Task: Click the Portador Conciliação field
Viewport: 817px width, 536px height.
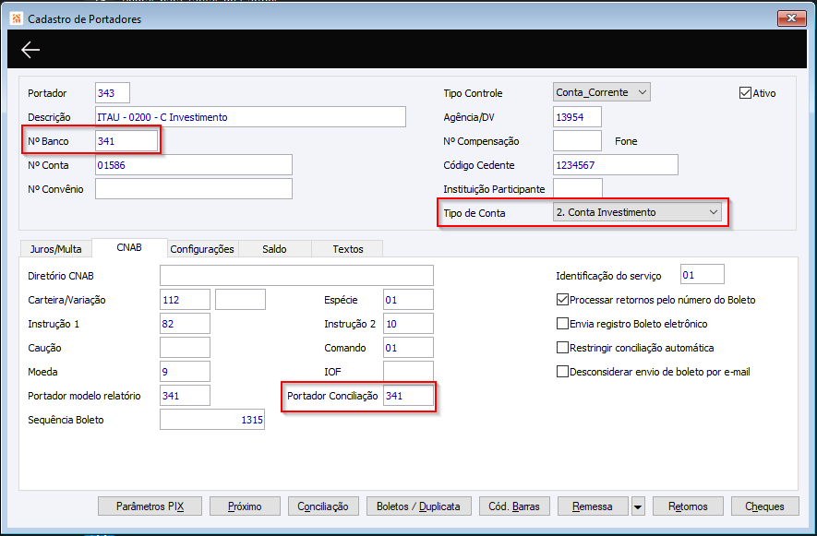Action: (x=408, y=396)
